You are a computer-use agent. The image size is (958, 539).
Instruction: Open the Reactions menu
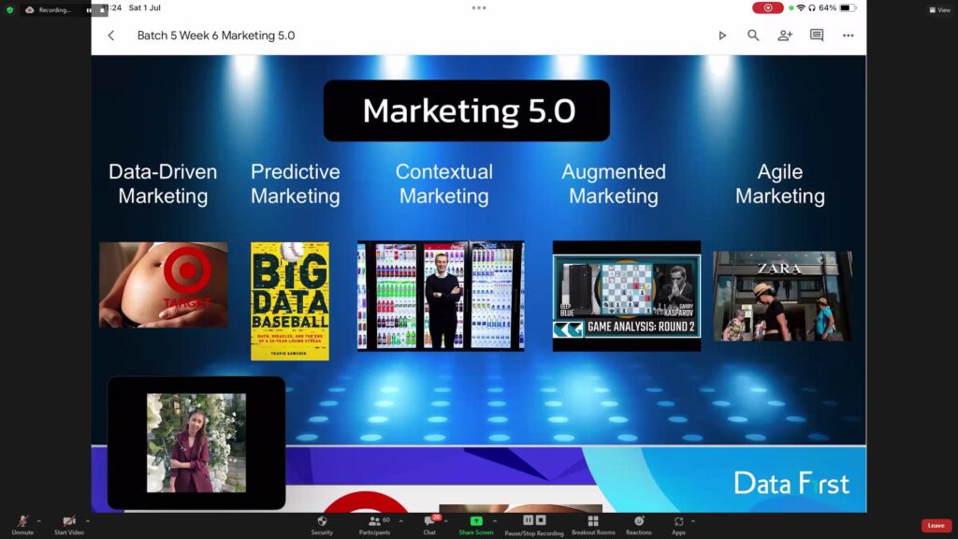(639, 524)
